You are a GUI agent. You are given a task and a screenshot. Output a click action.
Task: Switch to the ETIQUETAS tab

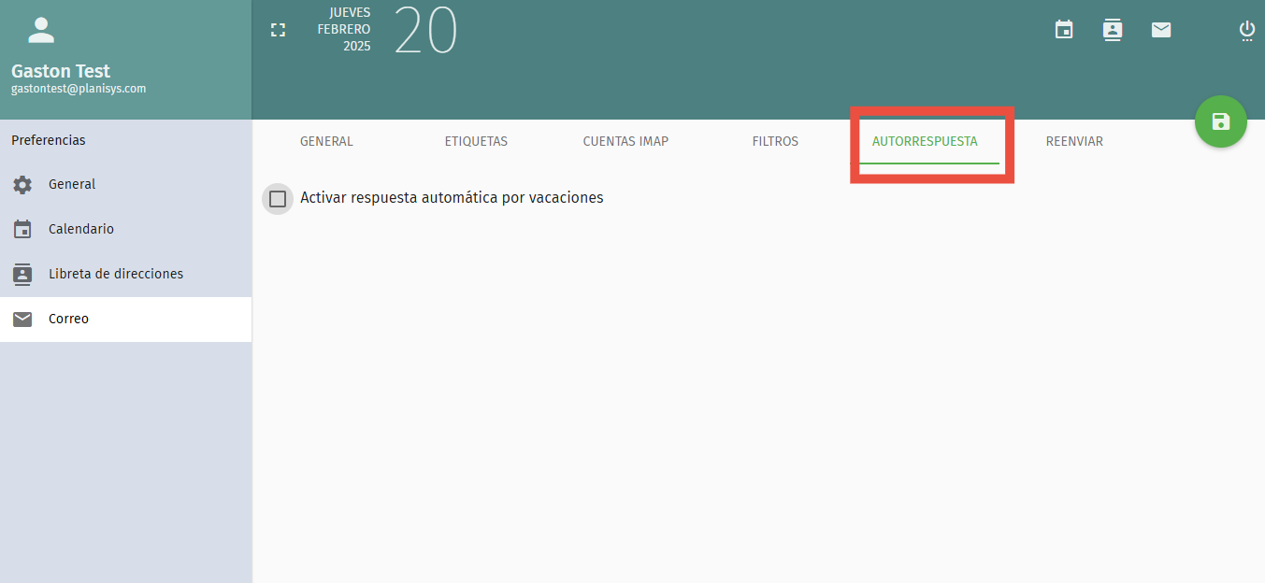tap(476, 140)
